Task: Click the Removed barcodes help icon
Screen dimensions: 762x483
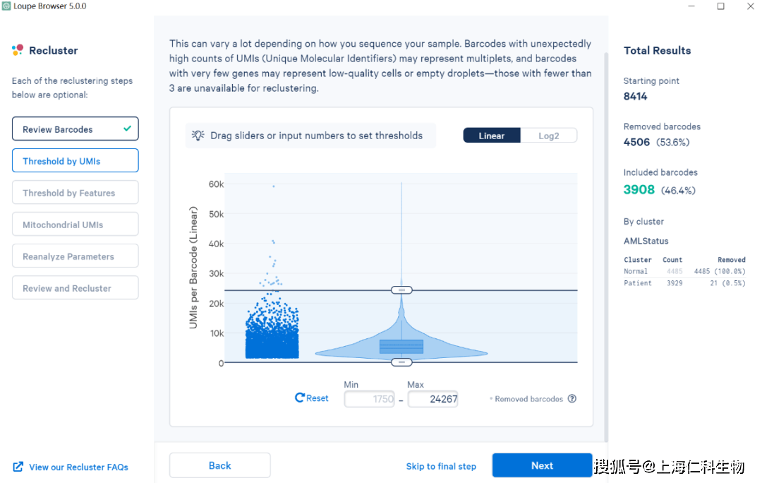Action: tap(572, 398)
